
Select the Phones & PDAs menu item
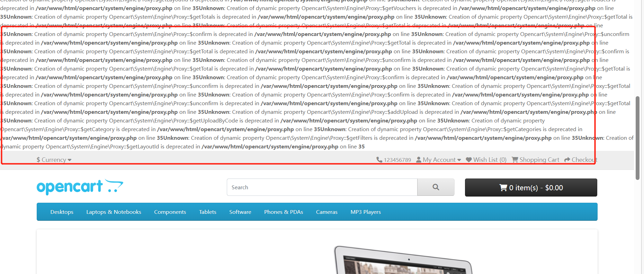(x=284, y=212)
